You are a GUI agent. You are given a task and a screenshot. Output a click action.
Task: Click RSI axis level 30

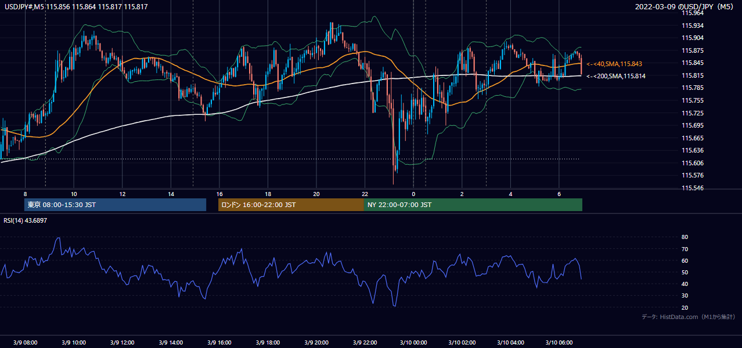pyautogui.click(x=685, y=296)
